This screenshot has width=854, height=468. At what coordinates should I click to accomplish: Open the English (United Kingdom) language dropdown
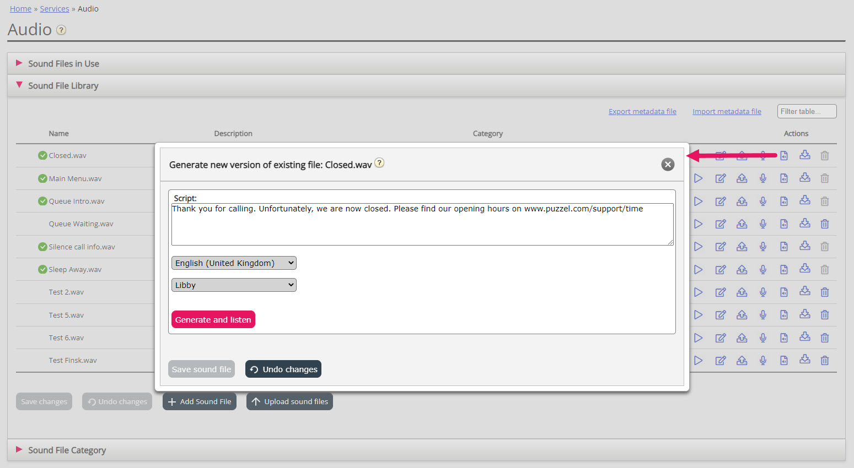pos(234,263)
